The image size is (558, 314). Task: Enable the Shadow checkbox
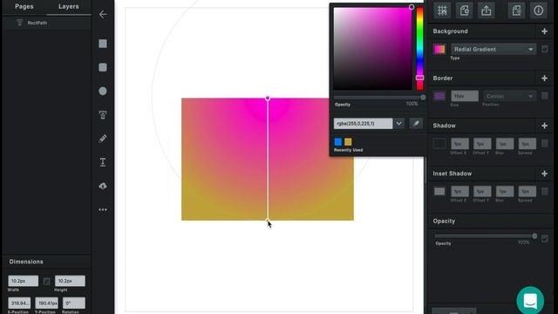[x=544, y=143]
